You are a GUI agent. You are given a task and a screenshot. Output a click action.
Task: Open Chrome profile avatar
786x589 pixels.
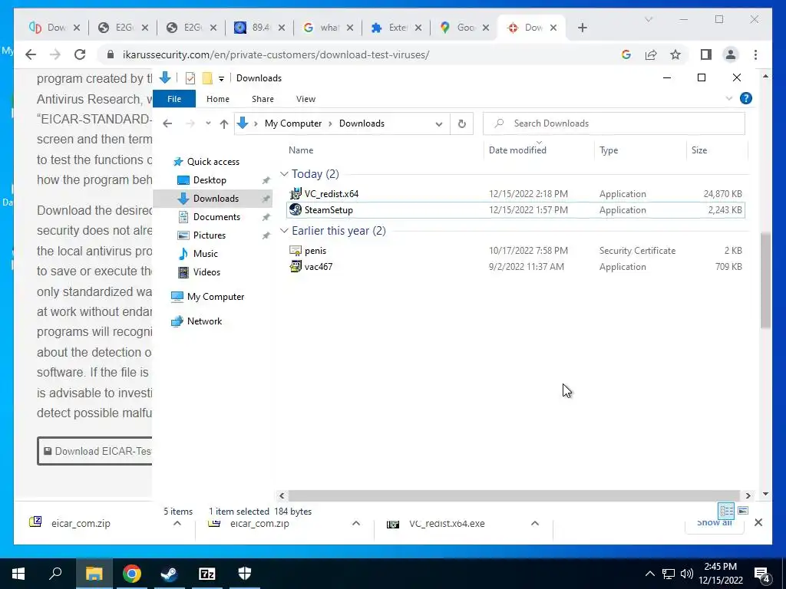[x=731, y=54]
